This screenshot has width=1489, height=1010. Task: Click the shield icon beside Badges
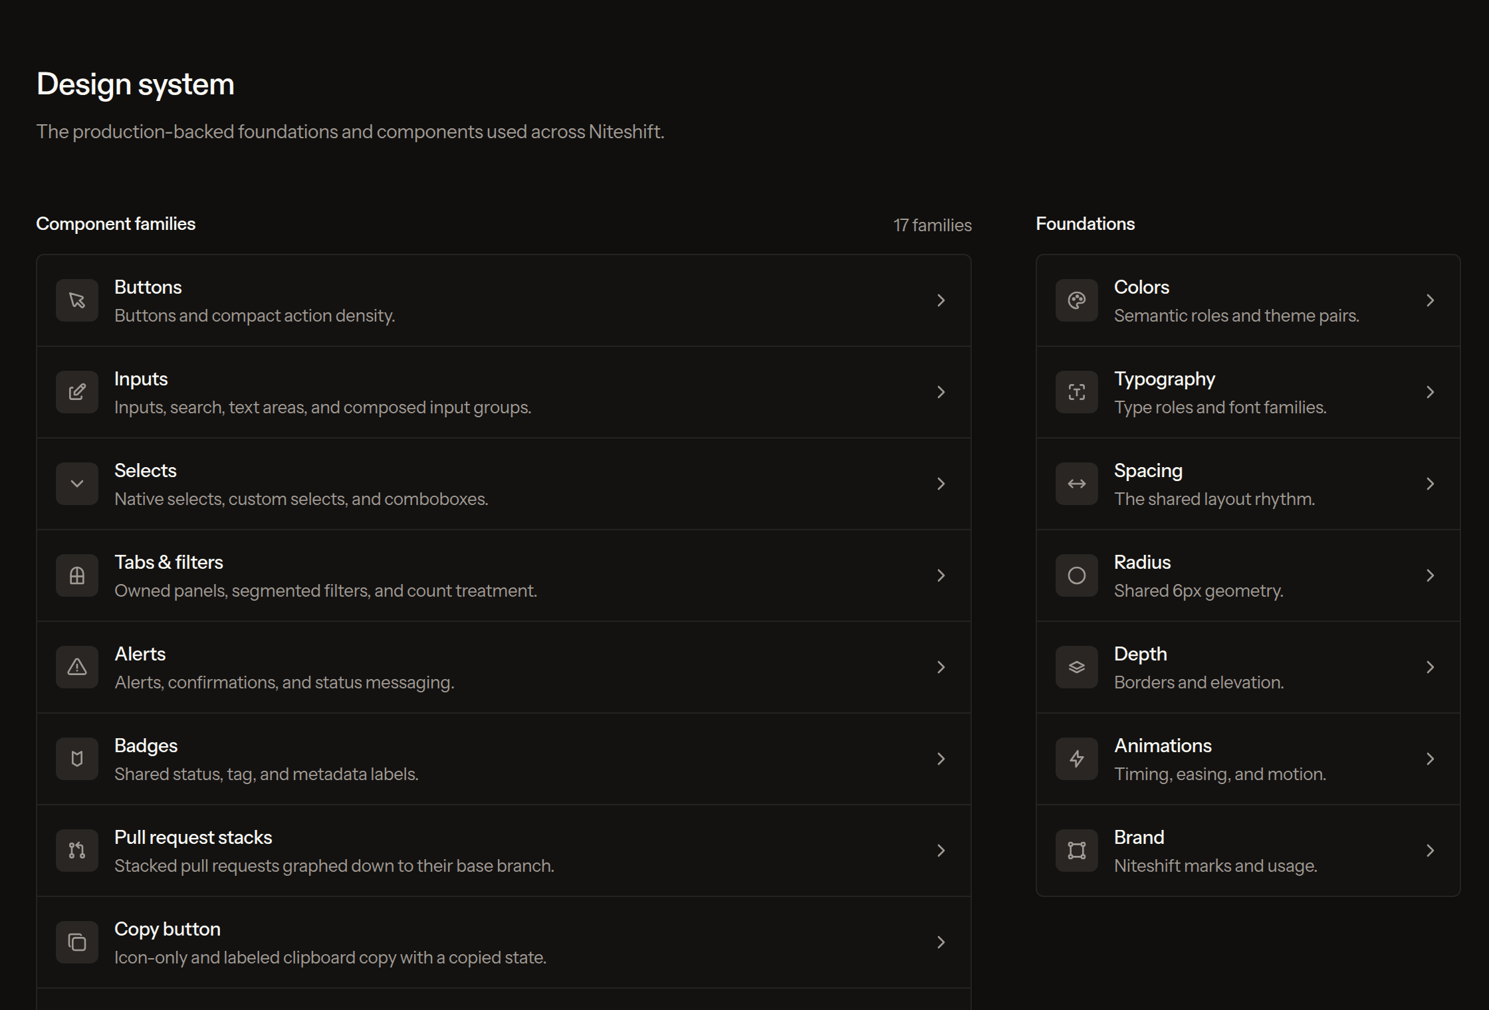click(77, 759)
